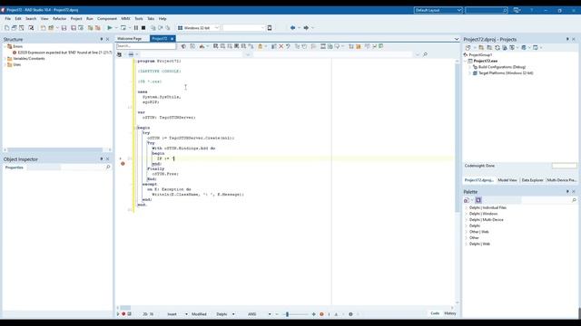Viewport: 581px width, 326px height.
Task: Pin the Projects panel
Action: click(x=567, y=39)
